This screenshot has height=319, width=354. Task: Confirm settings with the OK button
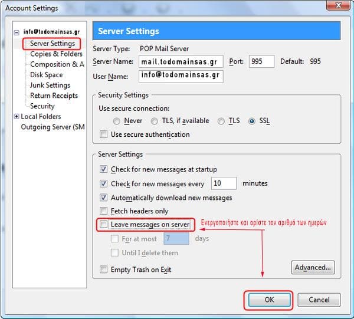pyautogui.click(x=269, y=300)
